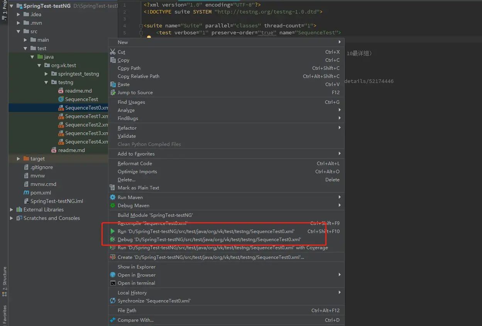
Task: Choose Validate from context menu
Action: [226, 136]
